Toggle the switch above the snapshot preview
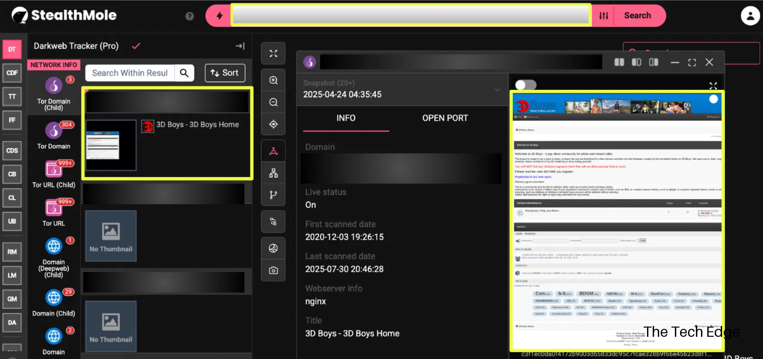The height and width of the screenshot is (359, 763). click(525, 85)
